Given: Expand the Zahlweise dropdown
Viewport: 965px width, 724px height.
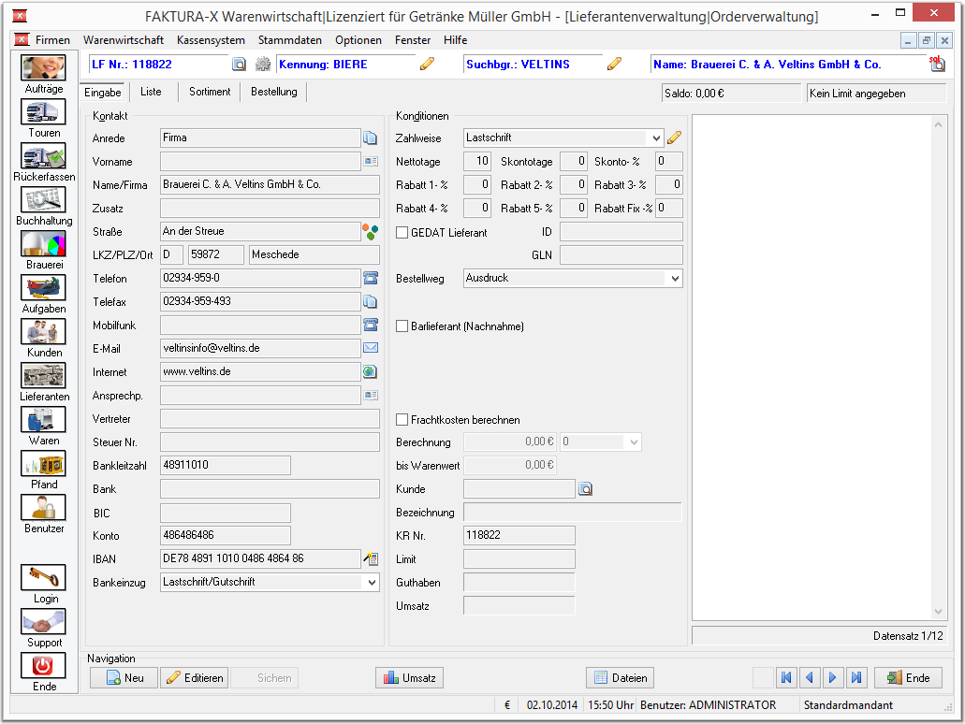Looking at the screenshot, I should coord(656,138).
